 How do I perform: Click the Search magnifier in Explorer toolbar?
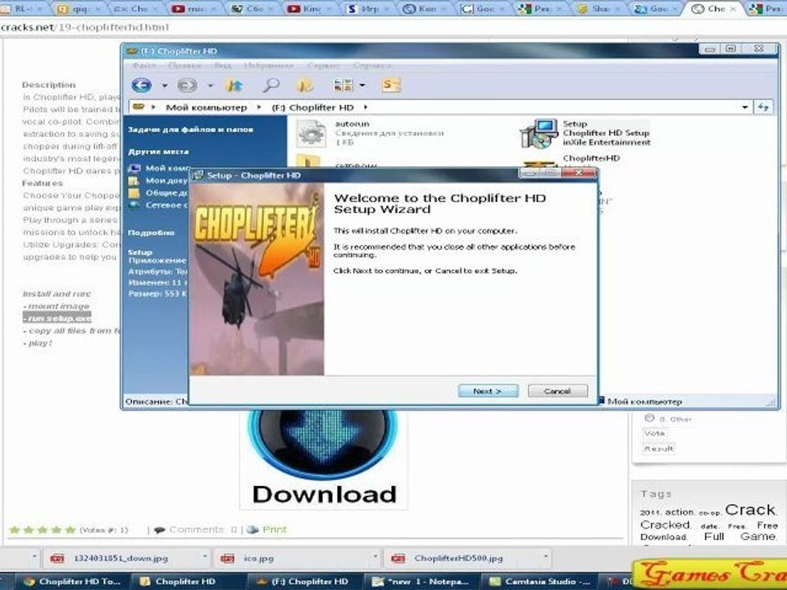[271, 85]
